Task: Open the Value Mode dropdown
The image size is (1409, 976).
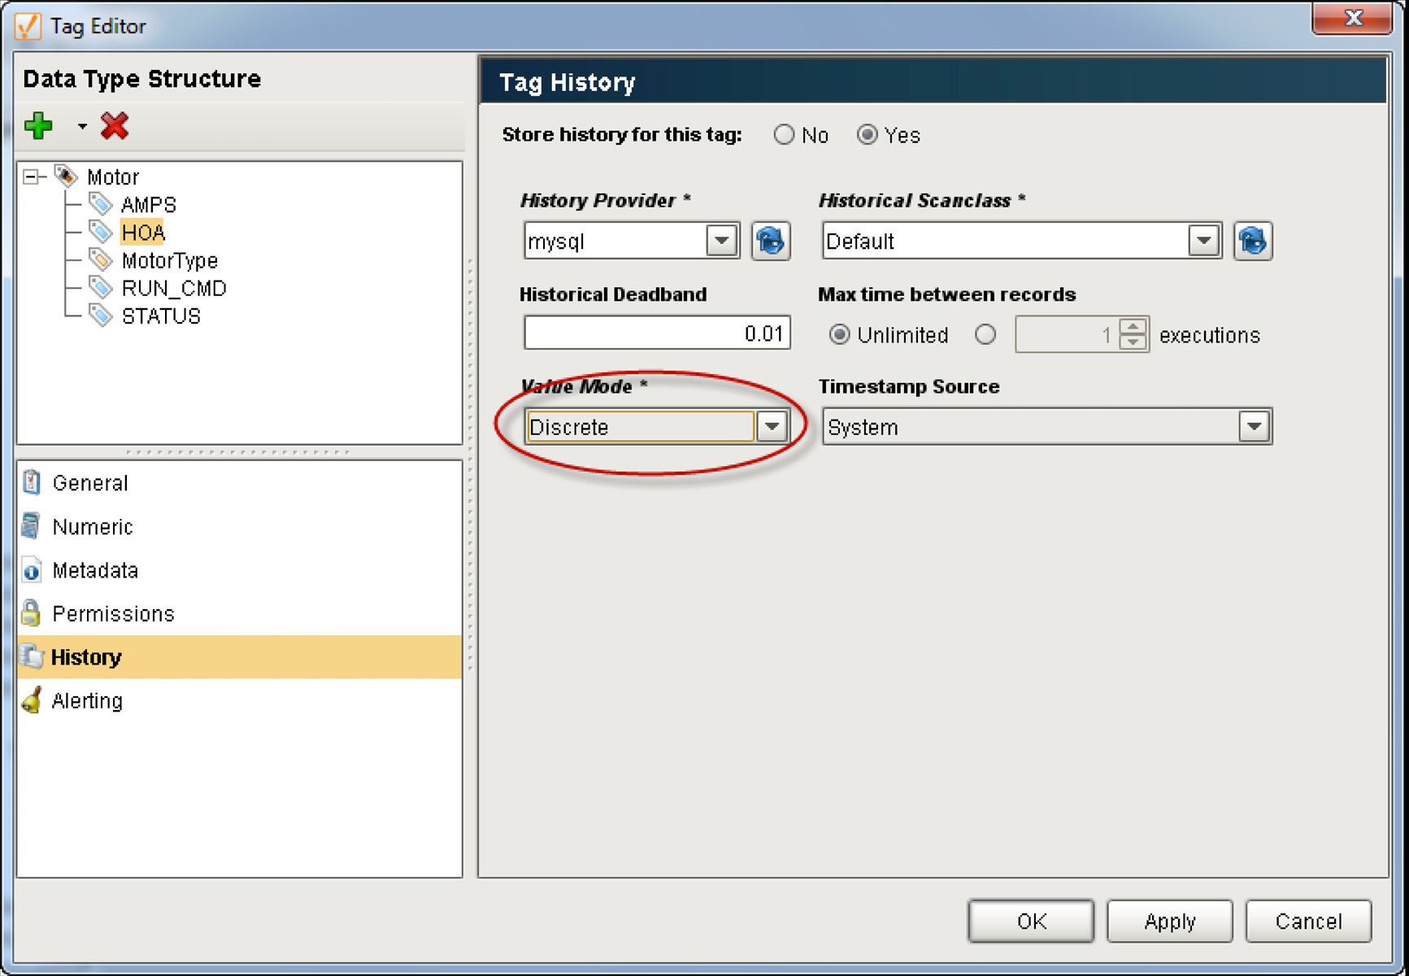Action: click(772, 426)
